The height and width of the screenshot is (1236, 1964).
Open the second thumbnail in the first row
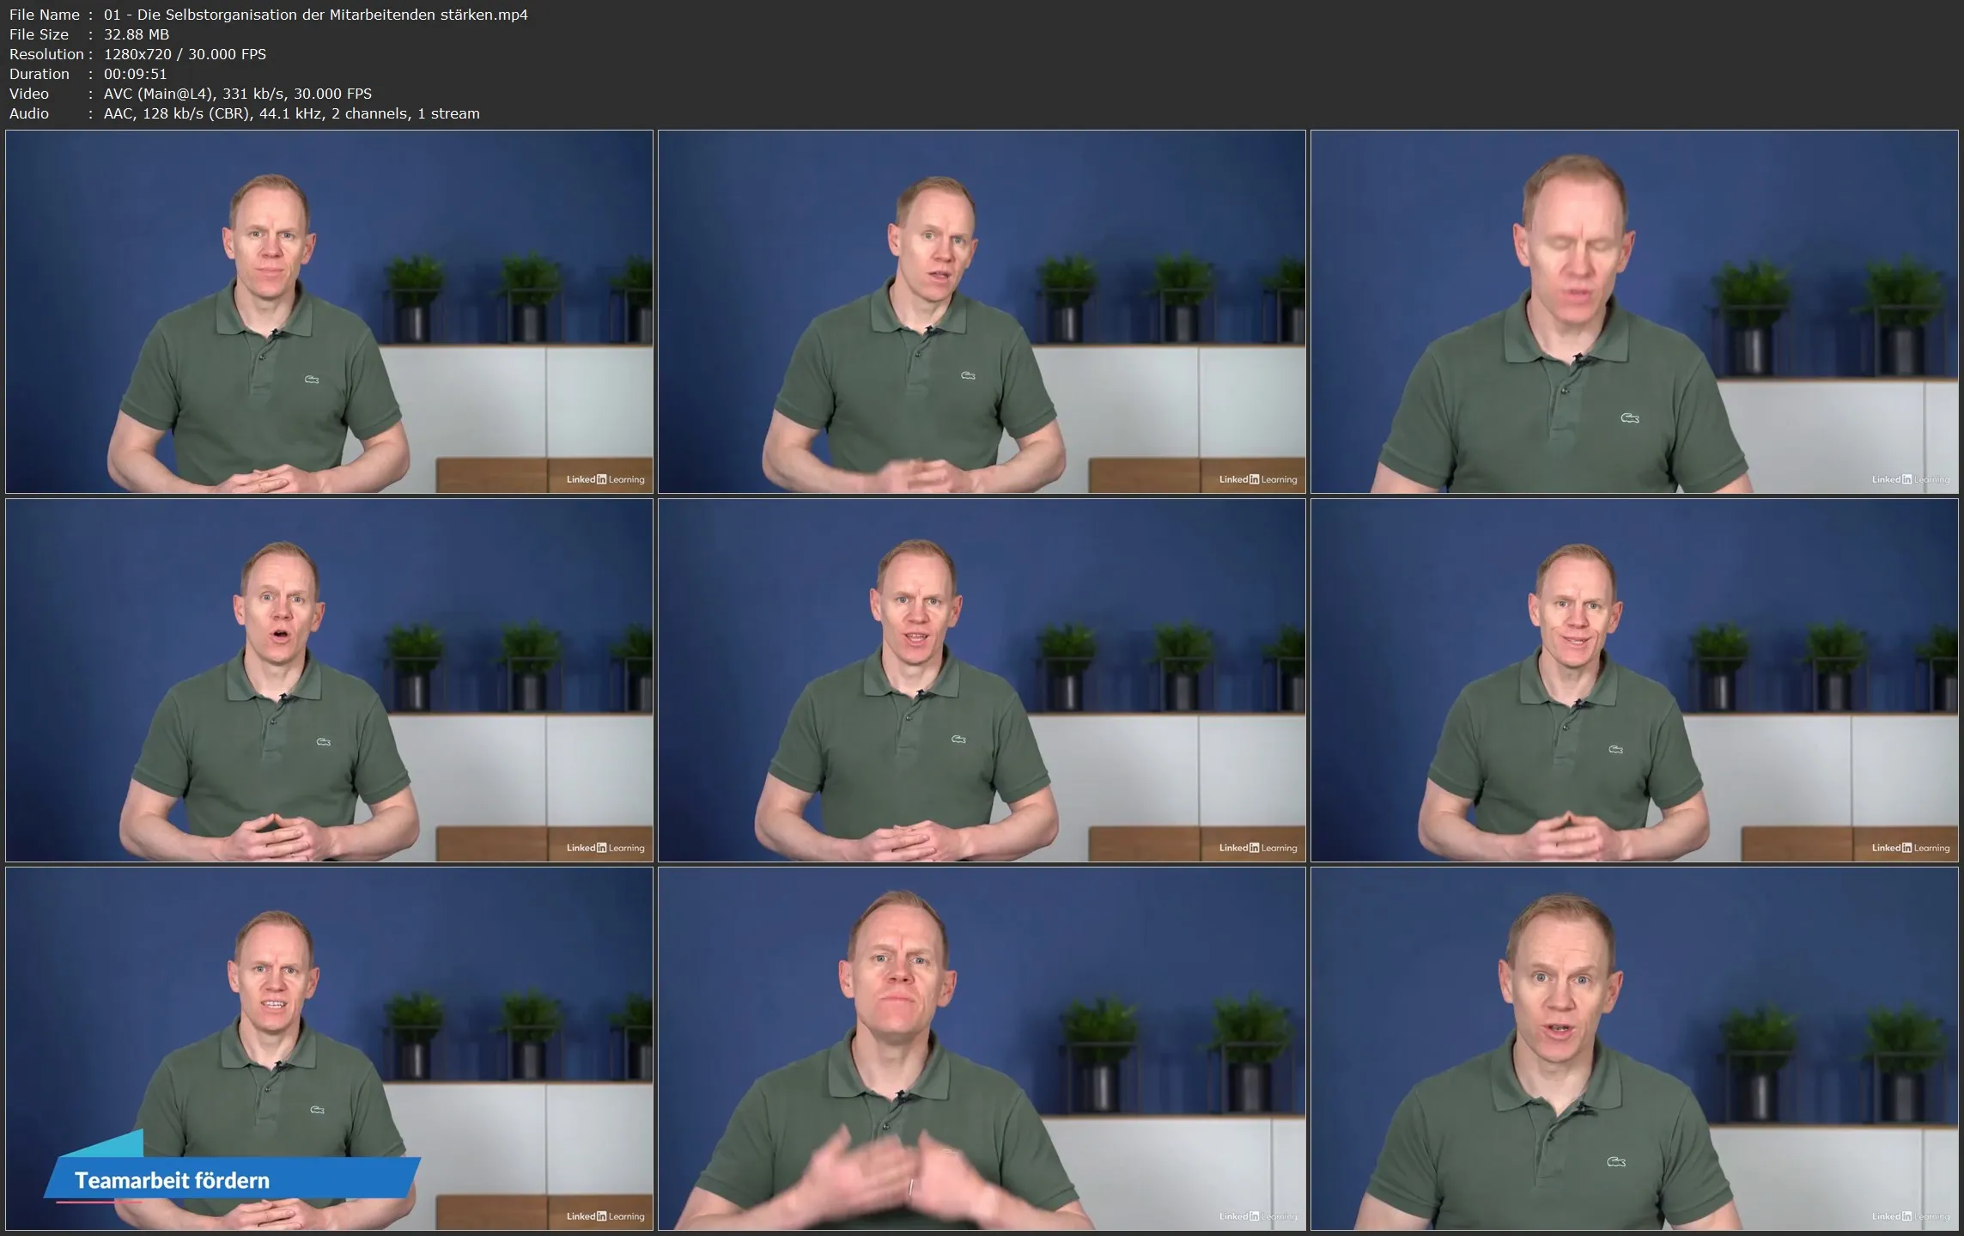982,312
